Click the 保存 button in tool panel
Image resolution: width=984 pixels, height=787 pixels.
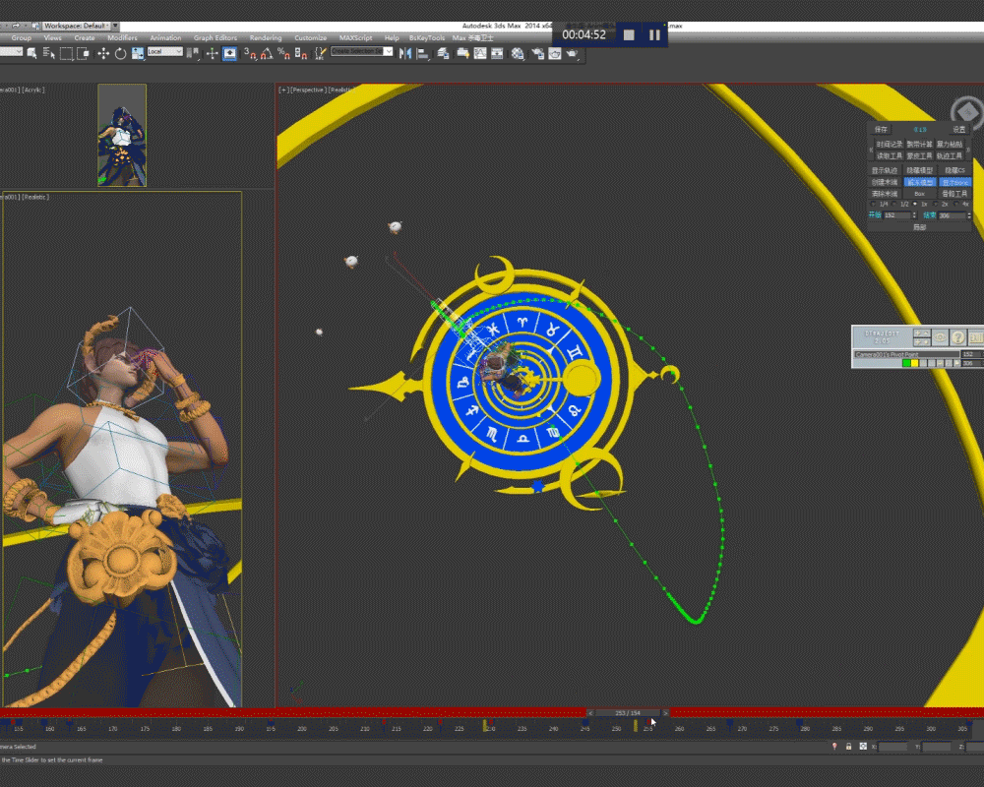tap(881, 129)
